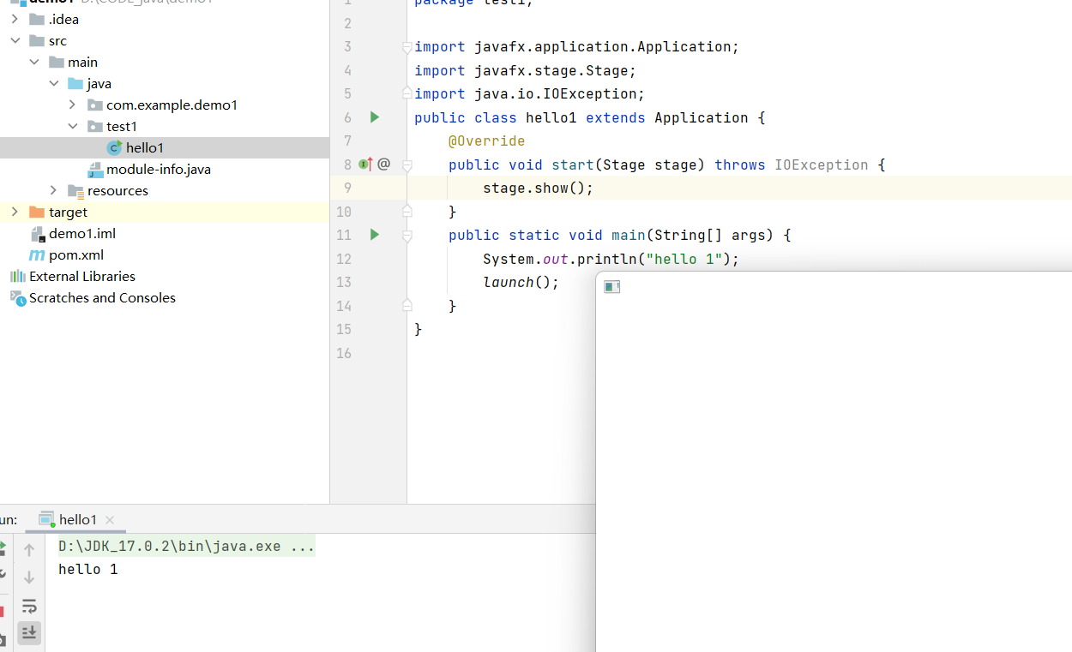Click the 'hello 1' console output line

[x=88, y=569]
